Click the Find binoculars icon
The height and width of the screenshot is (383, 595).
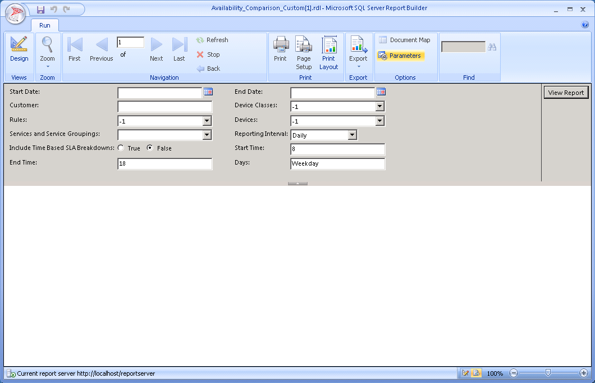pyautogui.click(x=492, y=47)
